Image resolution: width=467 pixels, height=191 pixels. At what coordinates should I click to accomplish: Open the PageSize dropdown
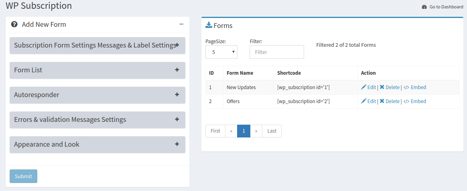(x=221, y=52)
